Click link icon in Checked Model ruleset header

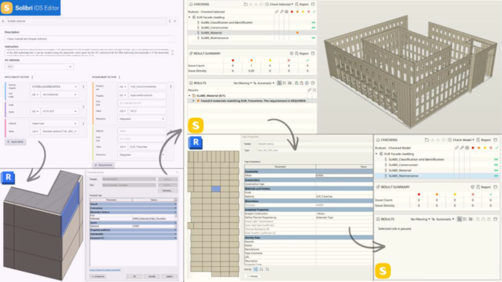pyautogui.click(x=456, y=148)
